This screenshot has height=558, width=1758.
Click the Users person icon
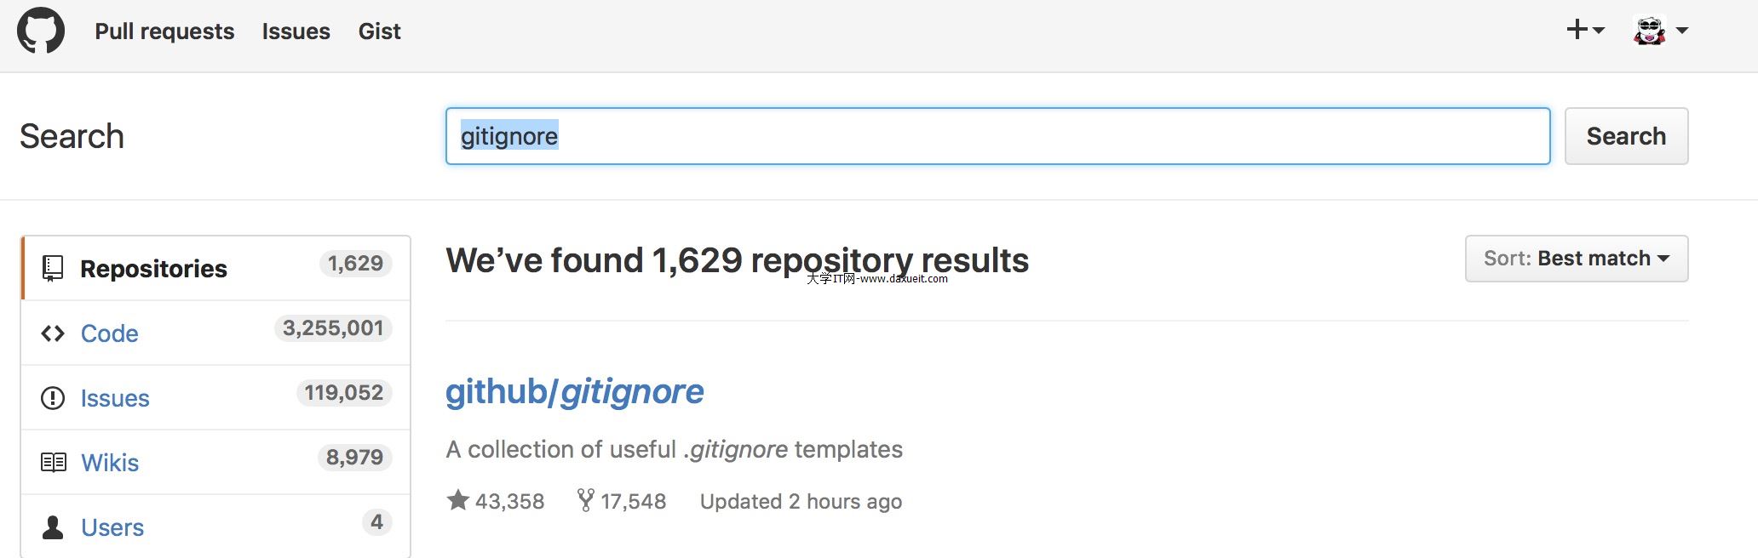(x=53, y=527)
